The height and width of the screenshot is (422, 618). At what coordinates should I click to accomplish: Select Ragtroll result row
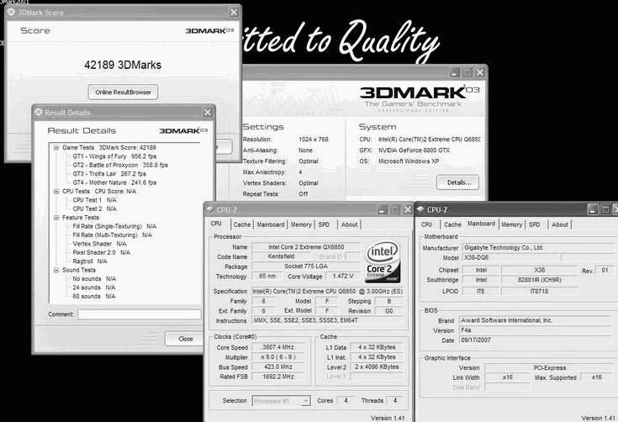coord(90,261)
